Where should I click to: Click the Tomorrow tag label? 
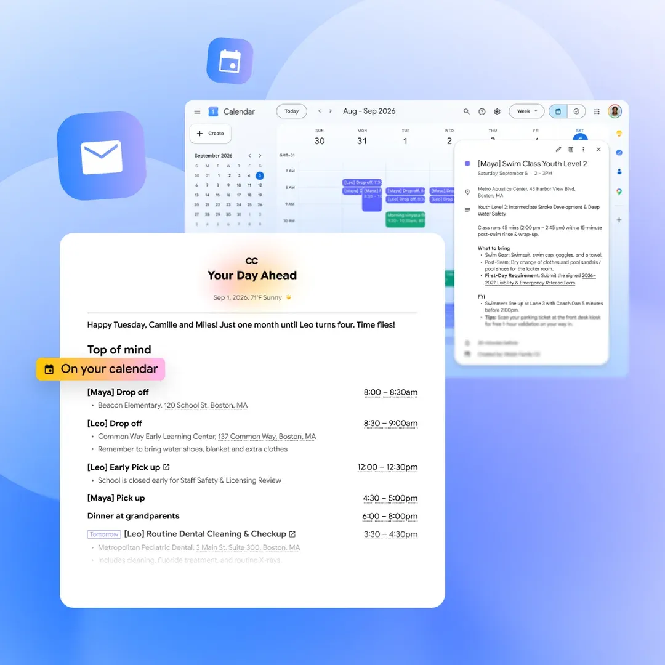[x=104, y=534]
